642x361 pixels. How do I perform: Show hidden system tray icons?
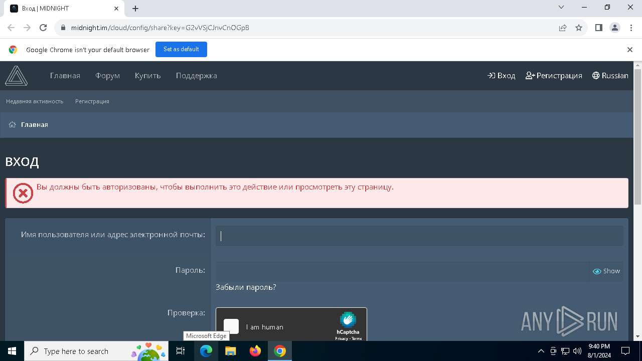tap(541, 351)
